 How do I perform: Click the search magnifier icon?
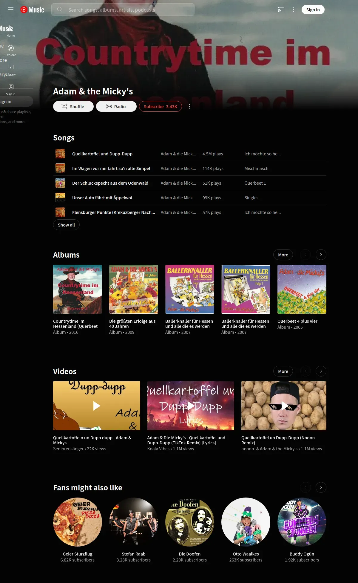60,10
